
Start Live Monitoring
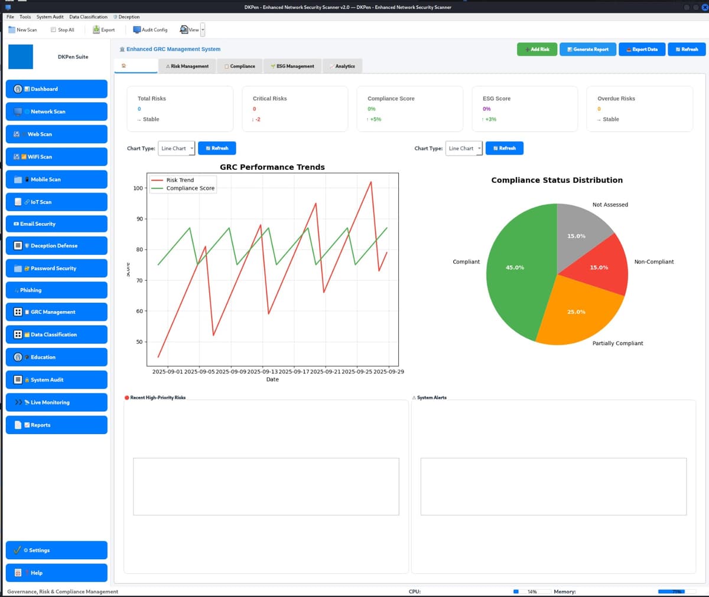pos(56,402)
